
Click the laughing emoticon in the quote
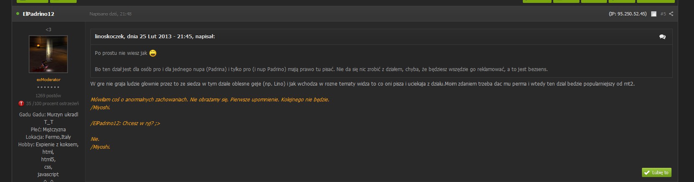click(153, 53)
